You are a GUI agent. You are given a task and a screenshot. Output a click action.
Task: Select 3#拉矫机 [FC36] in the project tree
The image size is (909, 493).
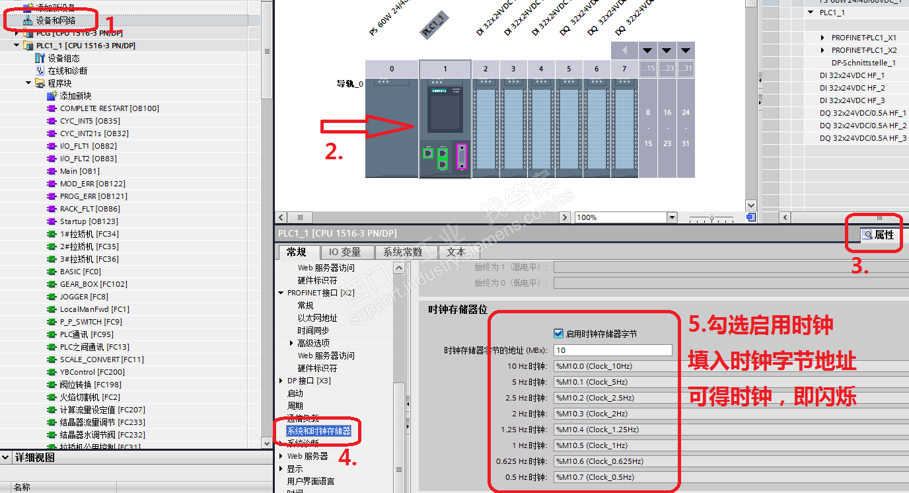pos(89,259)
